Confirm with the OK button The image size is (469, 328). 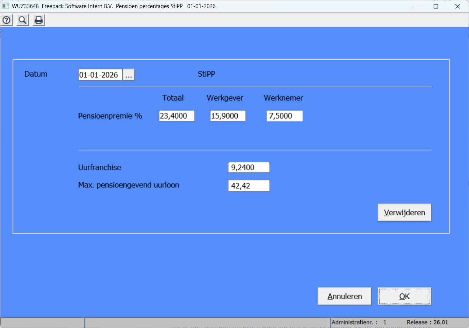coord(404,296)
